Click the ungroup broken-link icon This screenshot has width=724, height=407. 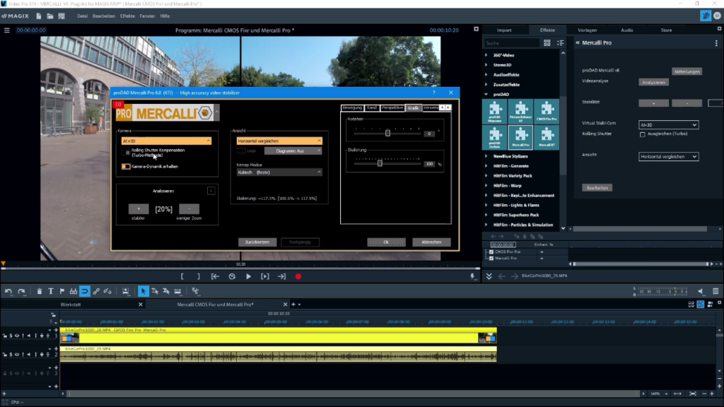click(107, 291)
